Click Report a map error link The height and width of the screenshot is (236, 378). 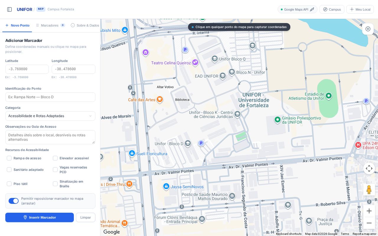[364, 234]
